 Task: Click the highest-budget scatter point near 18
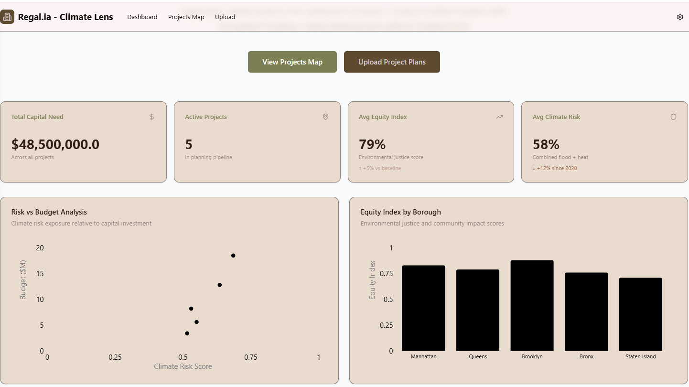tap(233, 256)
